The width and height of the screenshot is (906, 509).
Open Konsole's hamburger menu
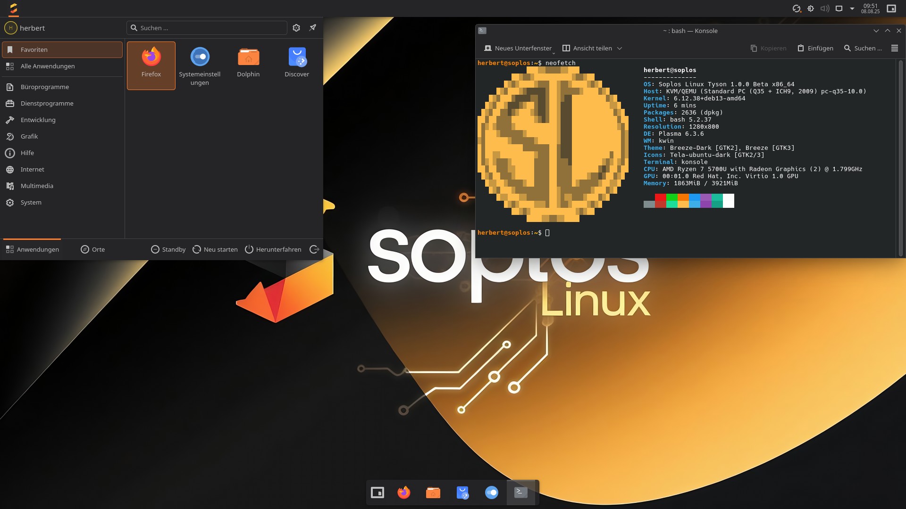click(894, 48)
